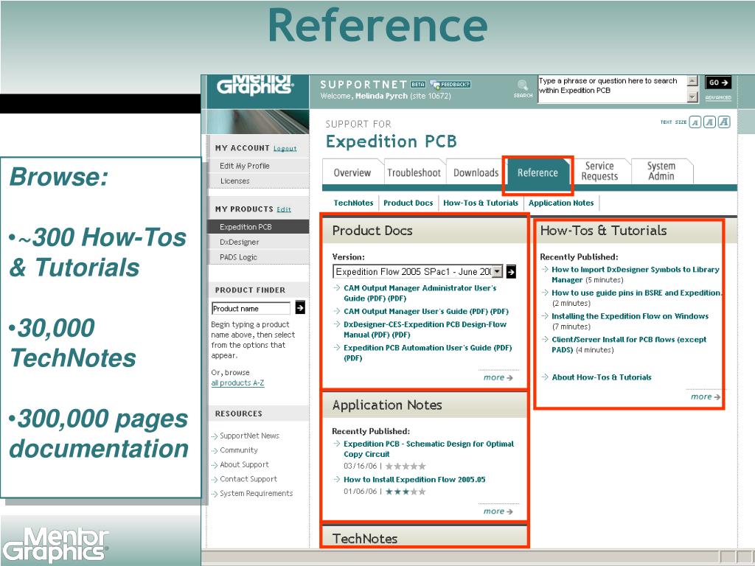Screen dimensions: 755x566
Task: Open System Requirements link
Action: 256,493
